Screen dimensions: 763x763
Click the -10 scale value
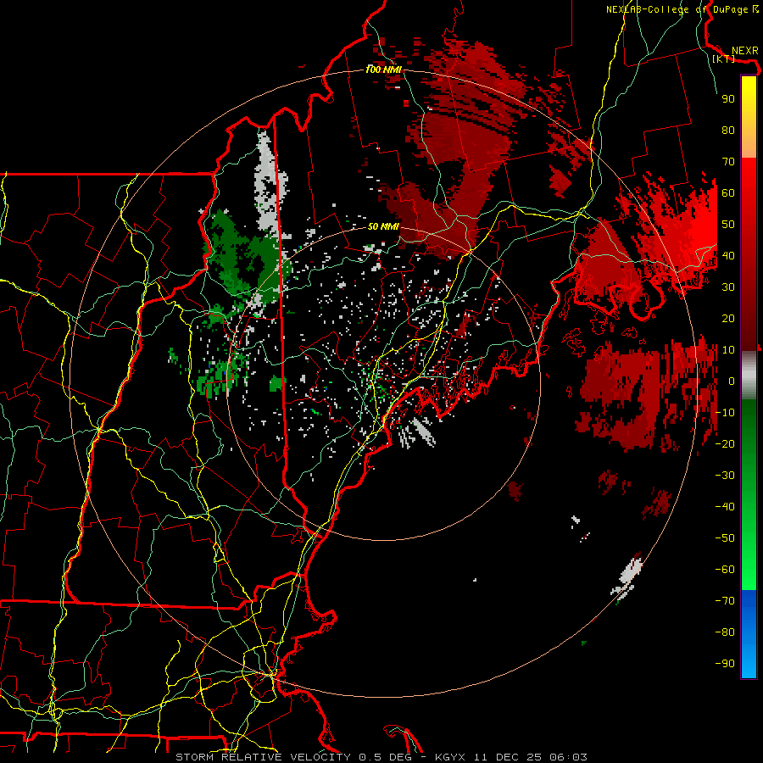(x=725, y=413)
